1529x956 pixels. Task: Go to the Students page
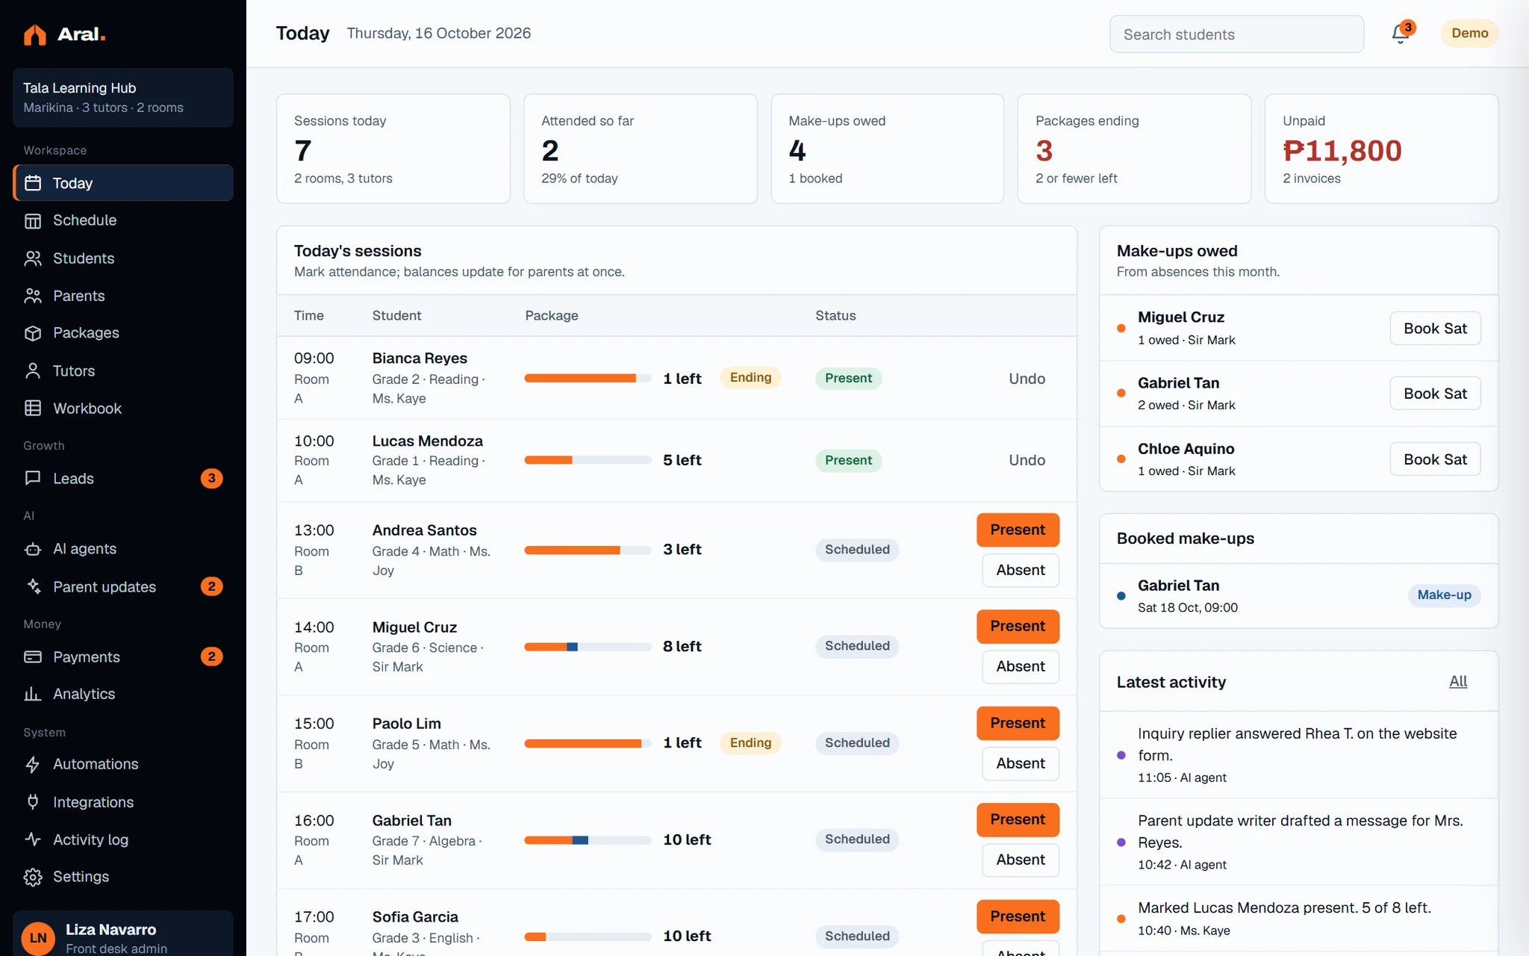pyautogui.click(x=123, y=258)
